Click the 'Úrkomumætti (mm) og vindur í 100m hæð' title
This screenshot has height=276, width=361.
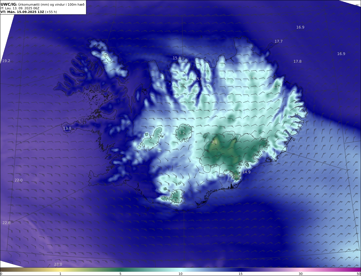coord(51,4)
